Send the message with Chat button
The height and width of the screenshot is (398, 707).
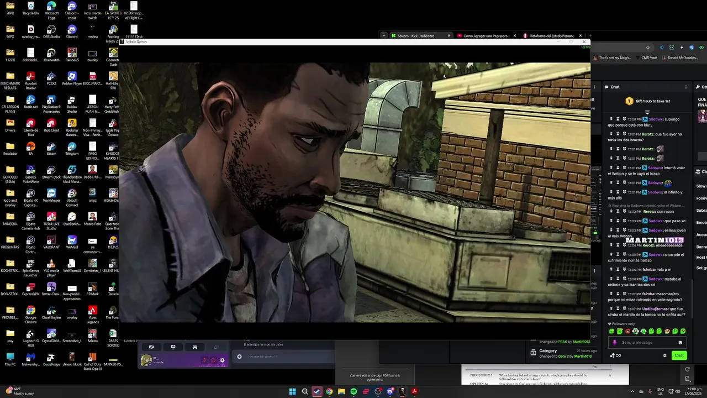pos(679,355)
